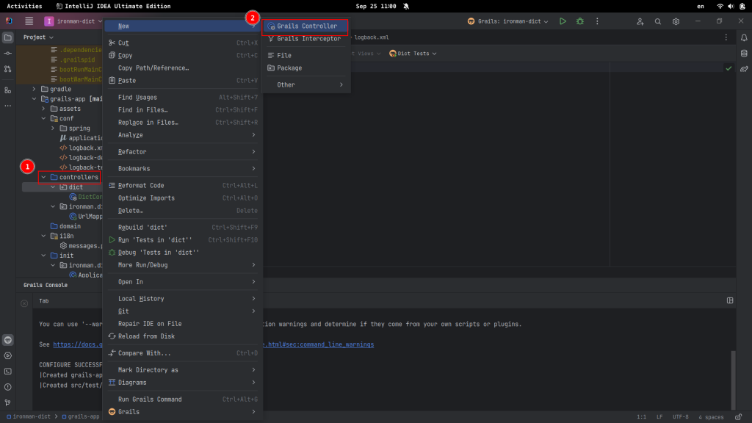Image resolution: width=752 pixels, height=423 pixels.
Task: Open the more actions kebab menu beside Debug
Action: click(597, 21)
